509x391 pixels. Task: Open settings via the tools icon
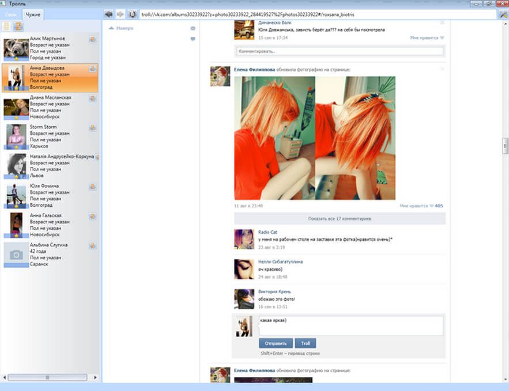click(x=503, y=14)
